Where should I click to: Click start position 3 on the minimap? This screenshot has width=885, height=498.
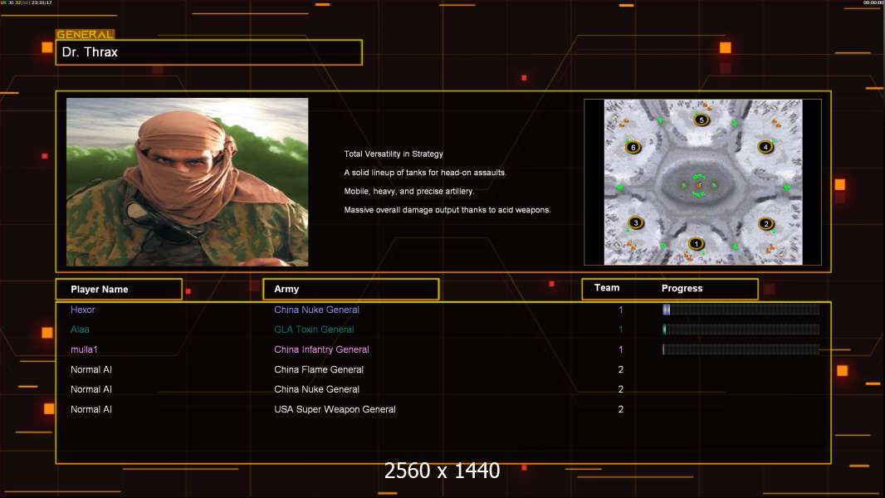[x=636, y=222]
